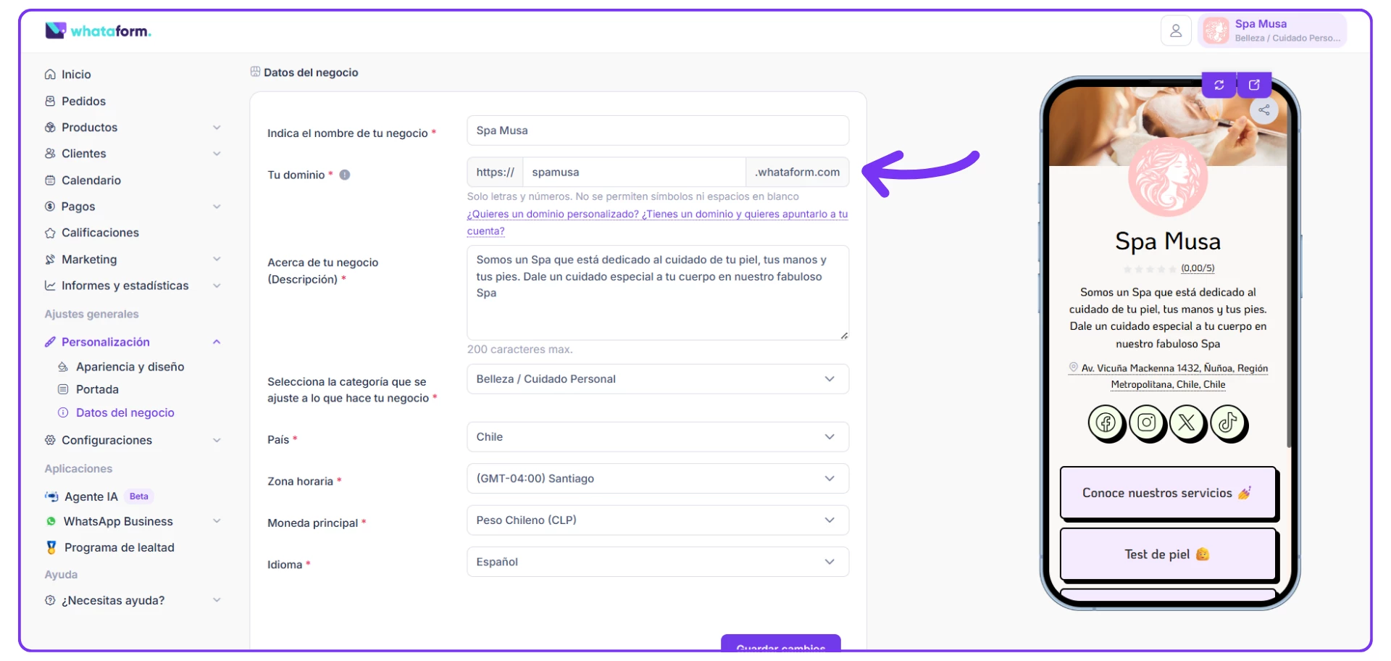Click the user profile icon in header
Image resolution: width=1391 pixels, height=661 pixels.
tap(1176, 31)
